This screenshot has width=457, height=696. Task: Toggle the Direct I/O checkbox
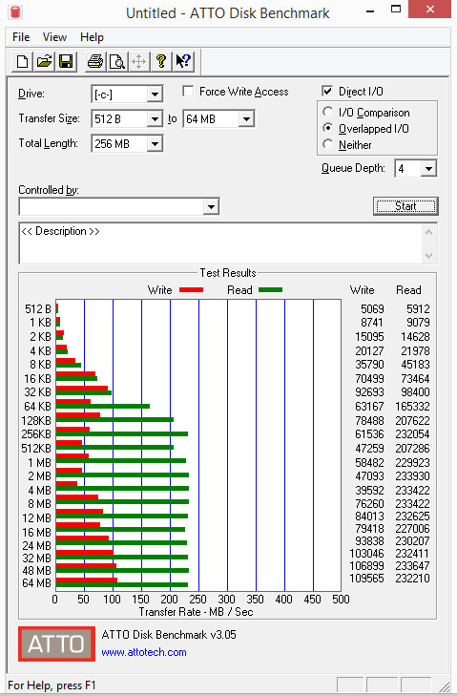pos(327,92)
